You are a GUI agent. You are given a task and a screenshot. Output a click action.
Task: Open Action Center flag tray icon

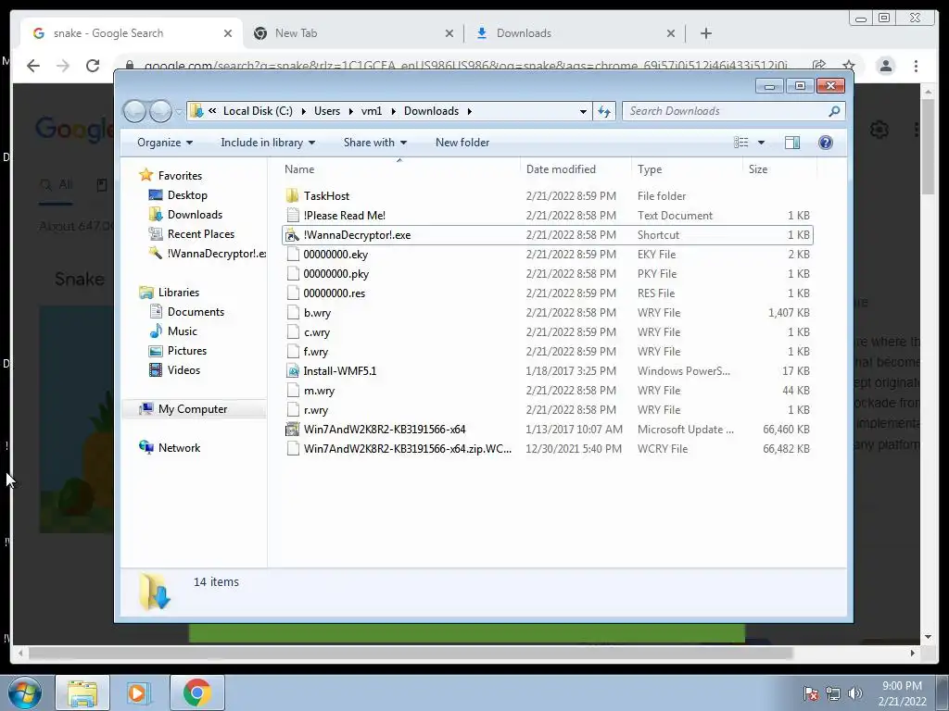point(811,693)
